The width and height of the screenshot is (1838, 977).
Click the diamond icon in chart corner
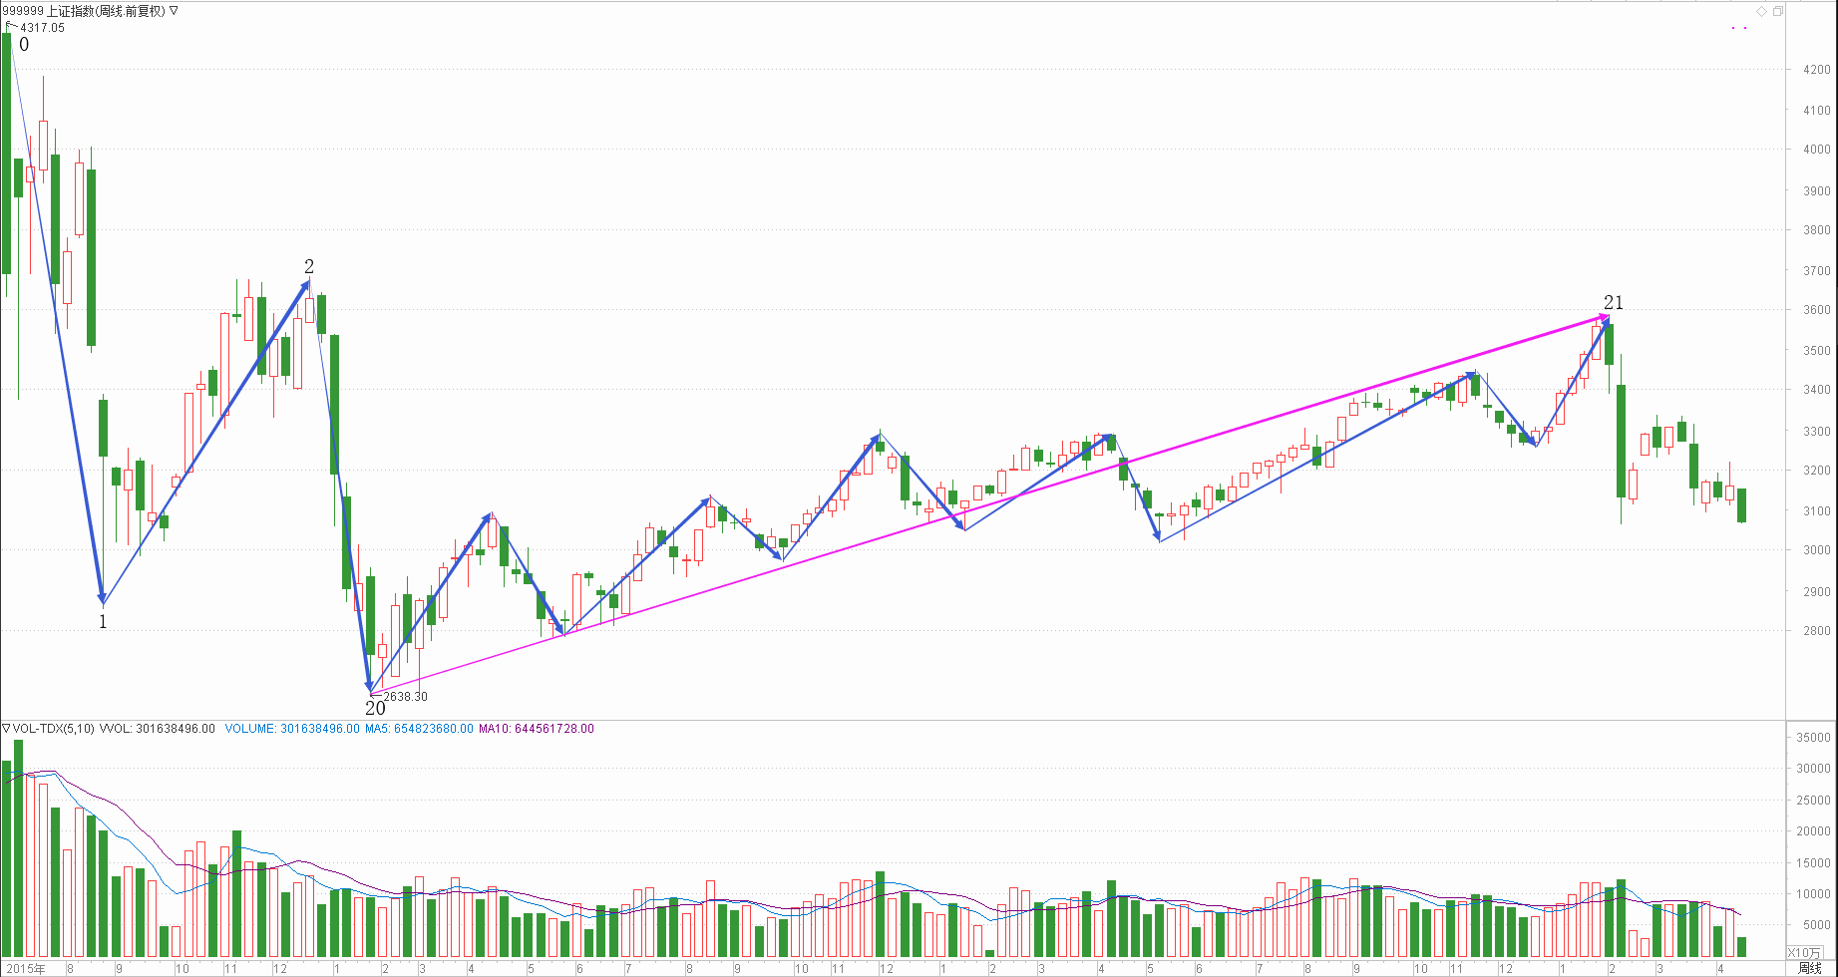1761,11
